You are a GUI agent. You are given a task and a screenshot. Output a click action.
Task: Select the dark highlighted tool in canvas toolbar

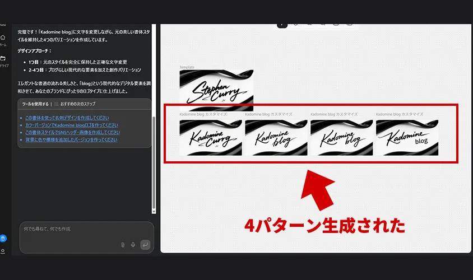(x=282, y=24)
